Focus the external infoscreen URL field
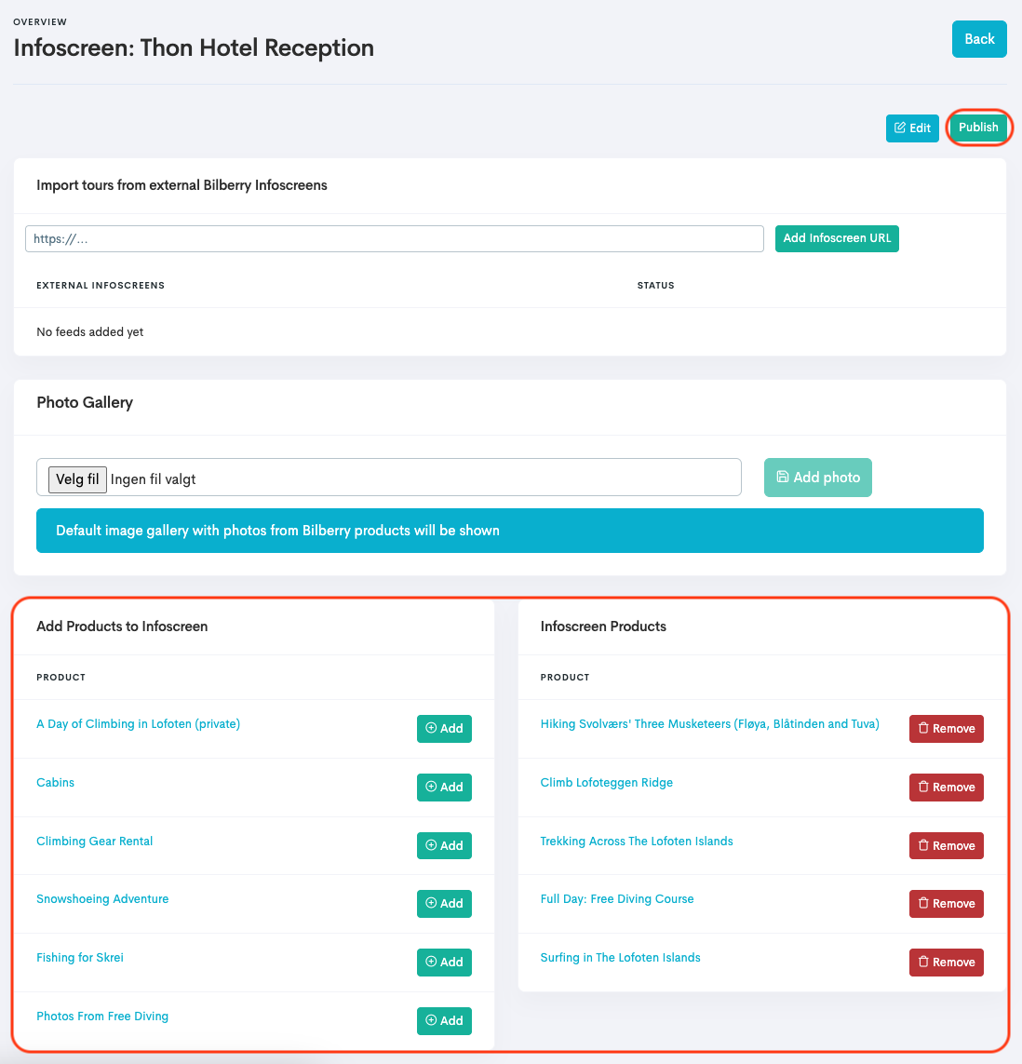Screen dimensions: 1022x1064 click(x=394, y=238)
